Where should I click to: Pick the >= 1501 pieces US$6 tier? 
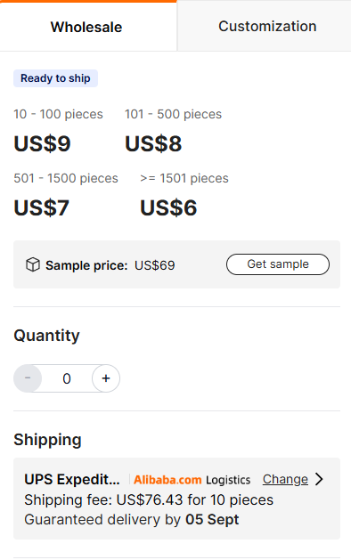coord(184,195)
